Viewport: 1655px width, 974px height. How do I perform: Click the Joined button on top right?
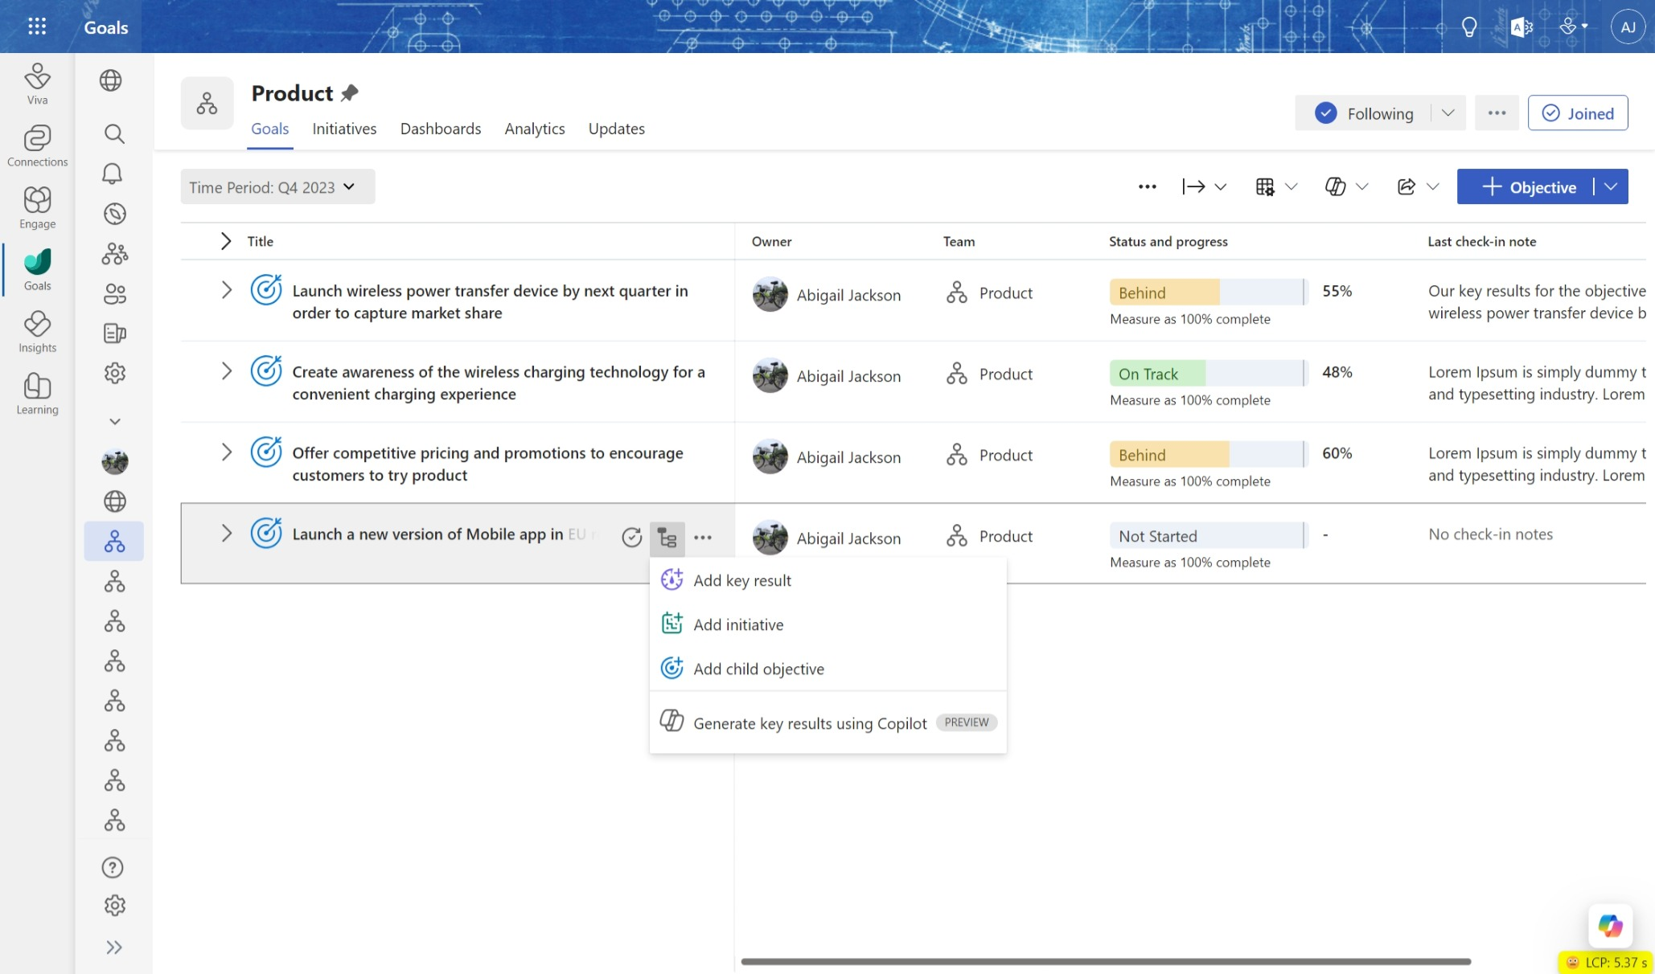point(1579,113)
